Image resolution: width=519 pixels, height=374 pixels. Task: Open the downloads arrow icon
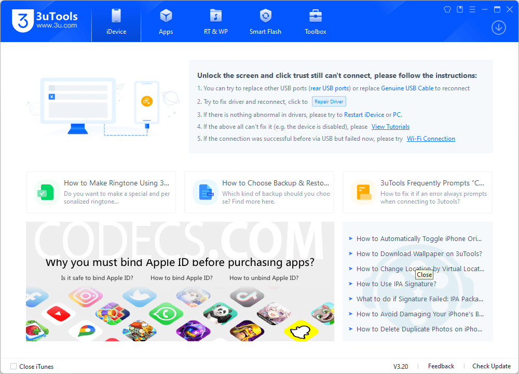click(498, 28)
